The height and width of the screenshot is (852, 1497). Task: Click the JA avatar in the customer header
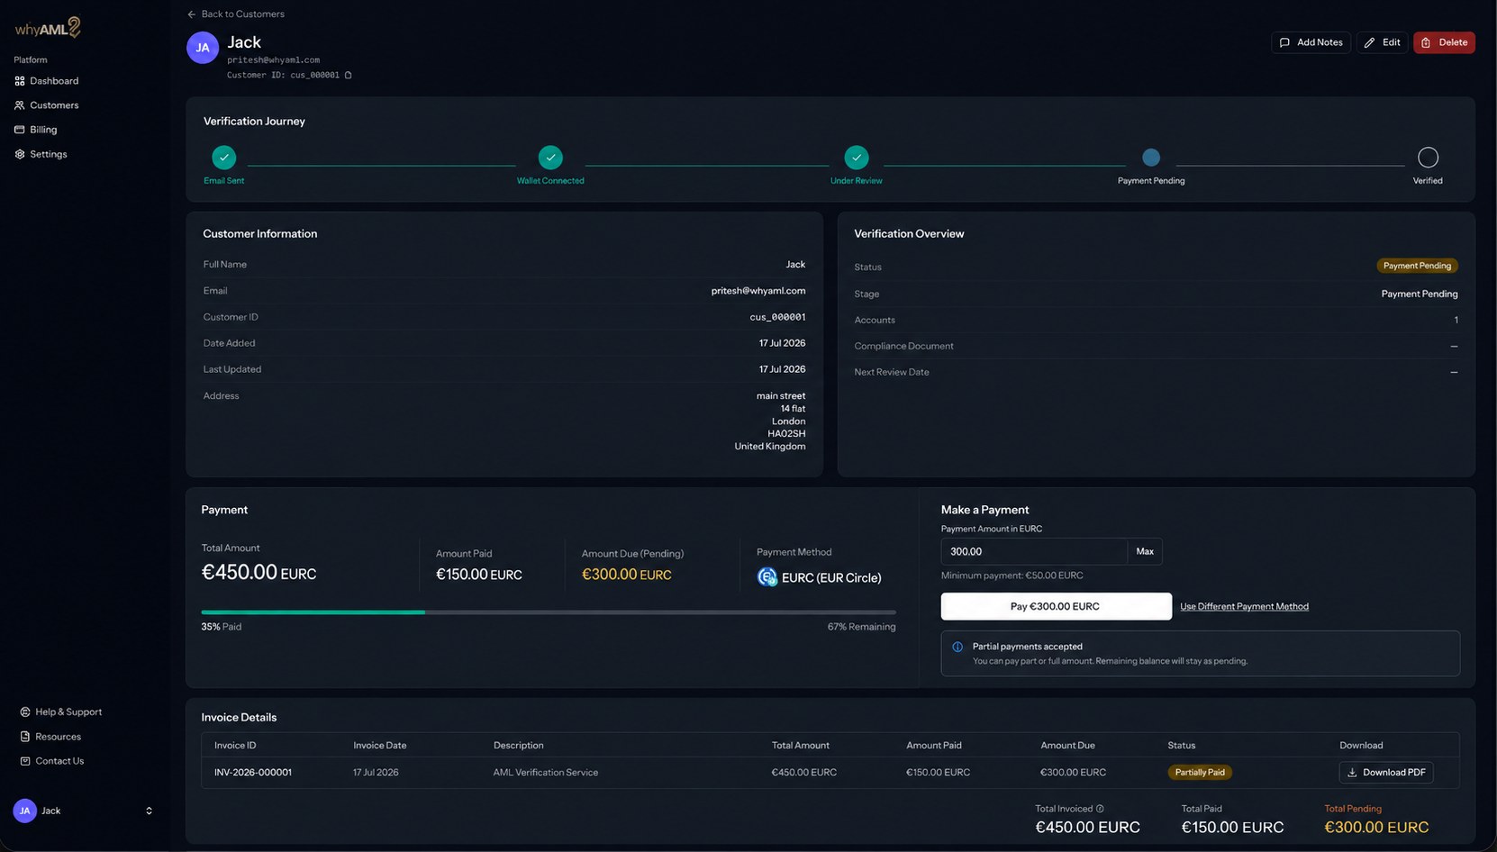coord(203,48)
